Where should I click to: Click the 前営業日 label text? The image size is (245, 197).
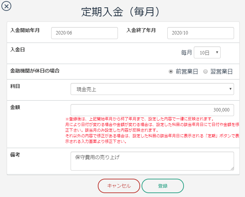click(x=187, y=72)
